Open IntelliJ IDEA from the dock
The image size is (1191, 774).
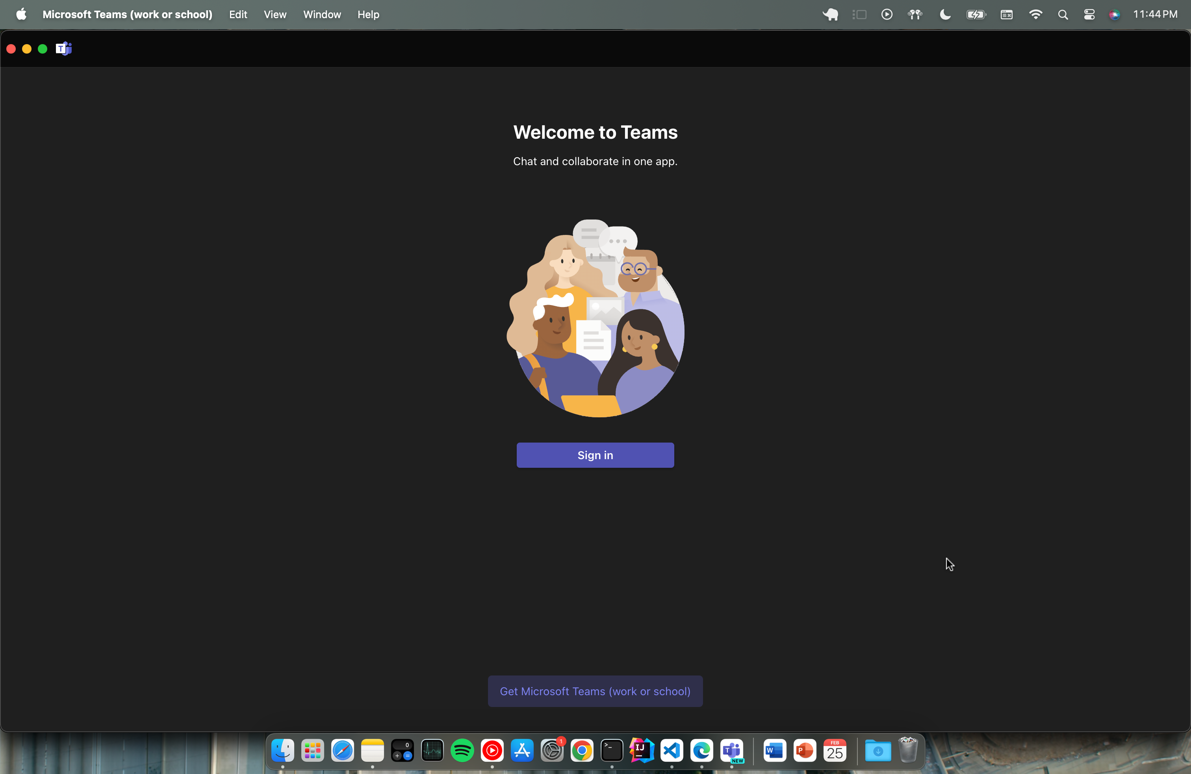tap(642, 751)
